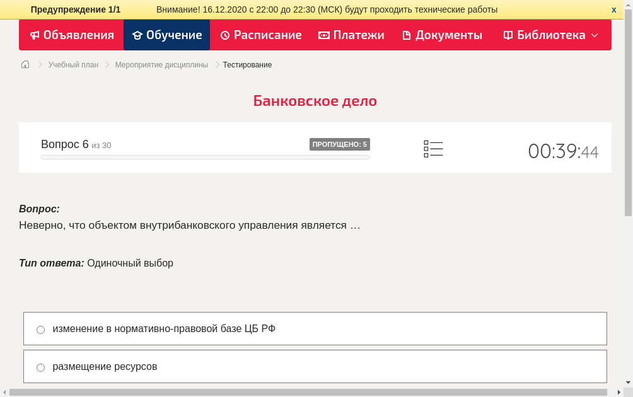Dismiss the technical works warning banner
The image size is (633, 397).
[613, 9]
